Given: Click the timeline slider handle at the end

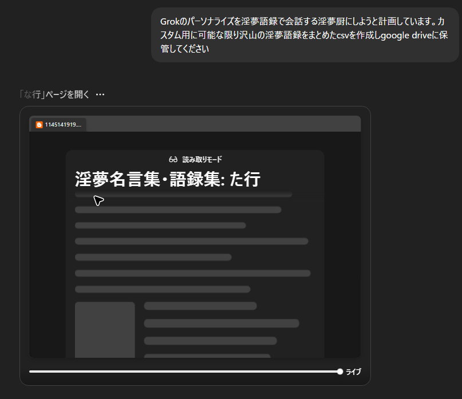Looking at the screenshot, I should click(340, 372).
